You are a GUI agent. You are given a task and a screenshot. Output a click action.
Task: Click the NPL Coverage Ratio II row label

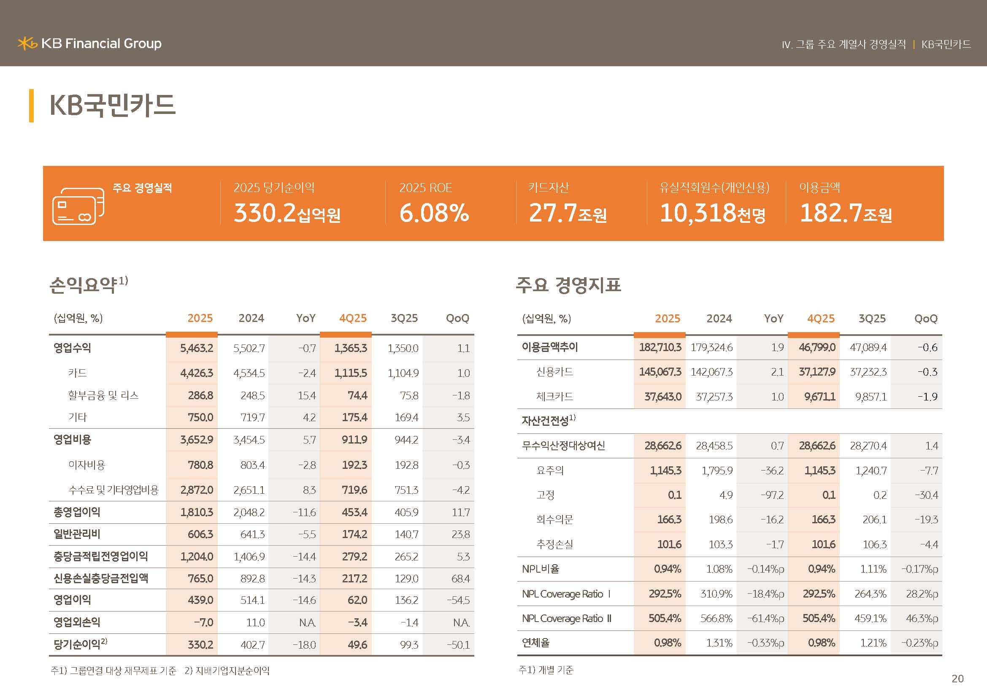point(566,619)
